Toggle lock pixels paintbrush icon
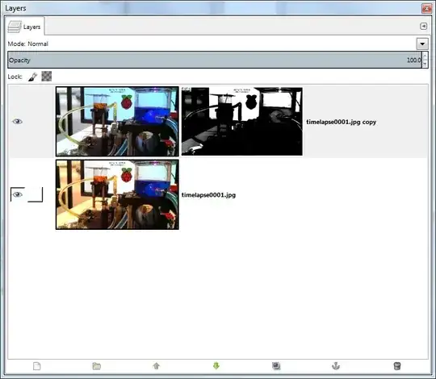 [32, 77]
